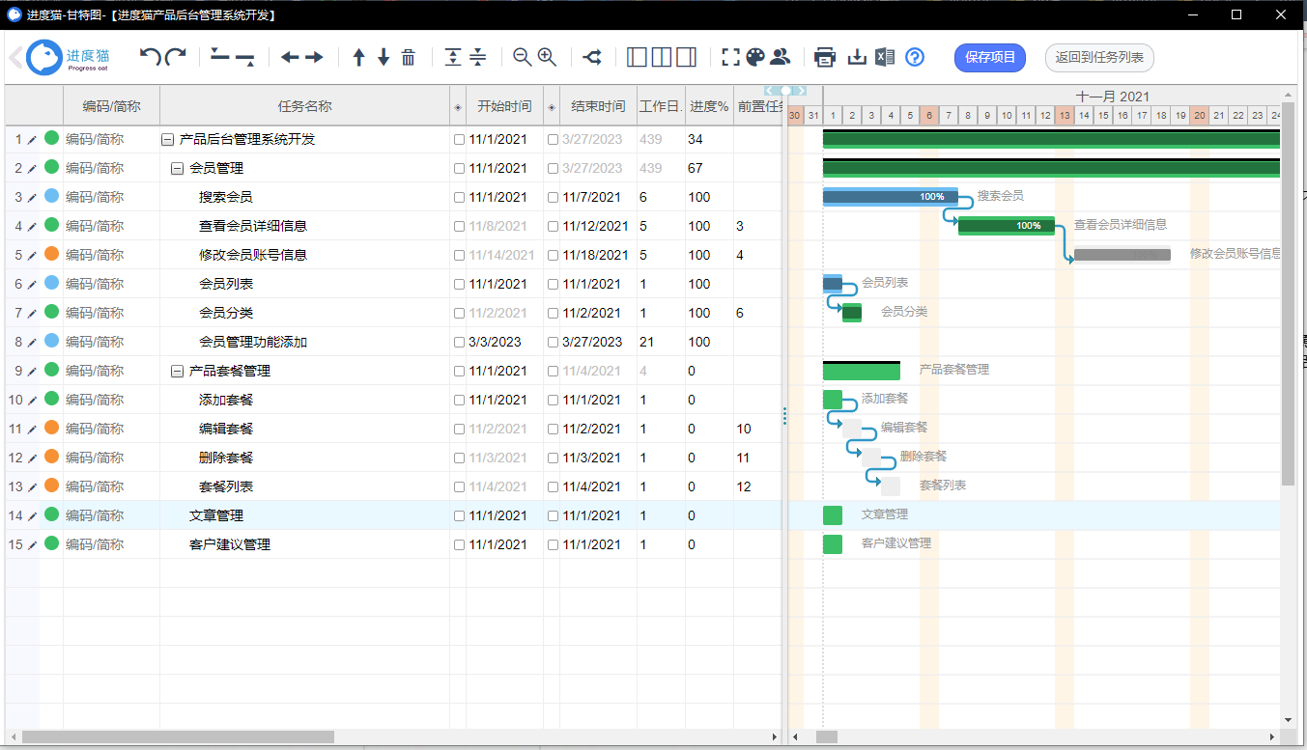Indent task with the right arrow icon
This screenshot has height=750, width=1307.
pyautogui.click(x=314, y=57)
